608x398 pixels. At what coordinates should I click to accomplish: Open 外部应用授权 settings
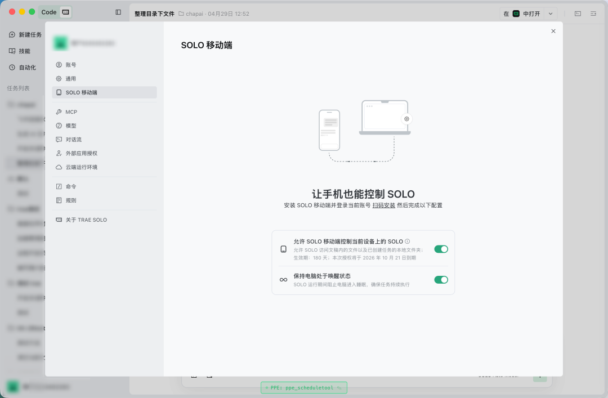tap(104, 153)
